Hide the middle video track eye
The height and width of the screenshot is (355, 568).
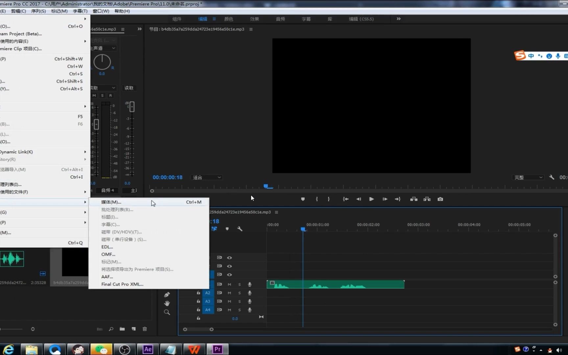tap(229, 266)
